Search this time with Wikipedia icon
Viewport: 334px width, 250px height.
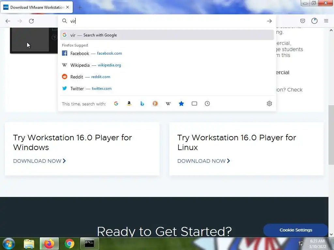pos(168,104)
